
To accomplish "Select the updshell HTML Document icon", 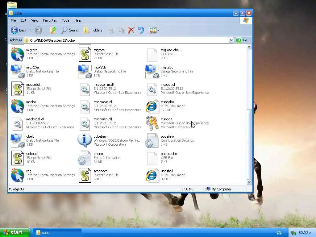I will [152, 175].
